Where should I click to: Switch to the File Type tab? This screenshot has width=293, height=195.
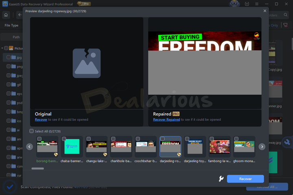[x=11, y=25]
